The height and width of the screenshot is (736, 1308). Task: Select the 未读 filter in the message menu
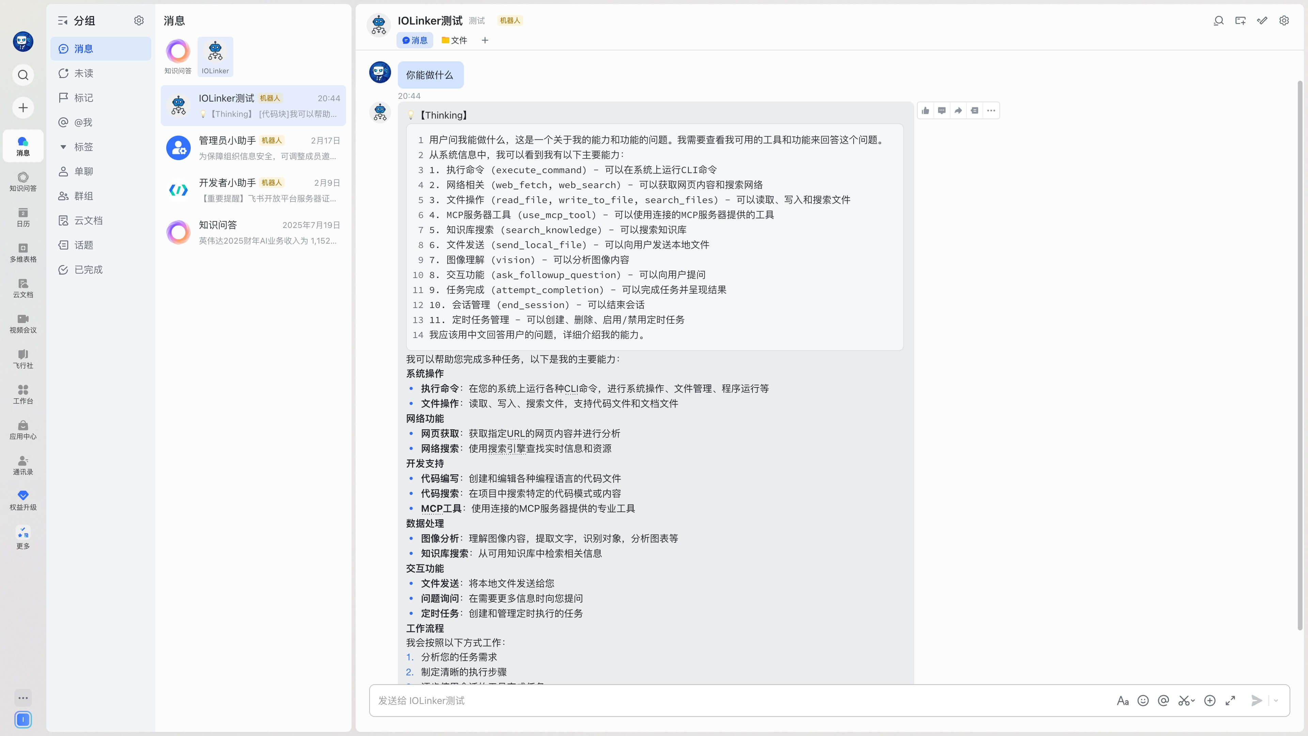[83, 73]
